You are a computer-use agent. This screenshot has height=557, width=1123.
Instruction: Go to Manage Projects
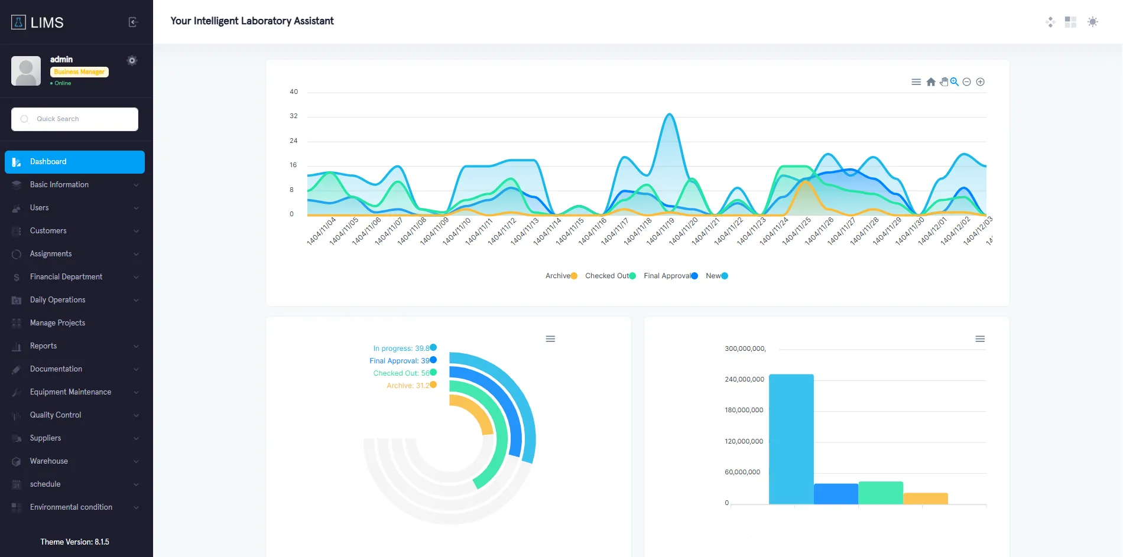pyautogui.click(x=74, y=323)
